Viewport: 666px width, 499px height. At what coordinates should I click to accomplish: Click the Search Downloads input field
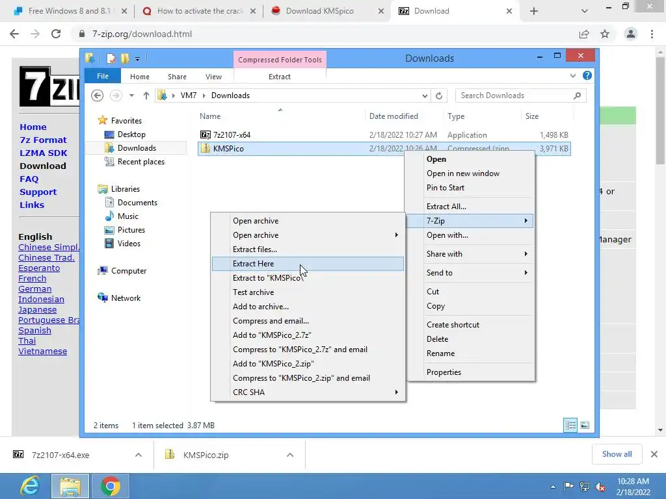pos(515,96)
